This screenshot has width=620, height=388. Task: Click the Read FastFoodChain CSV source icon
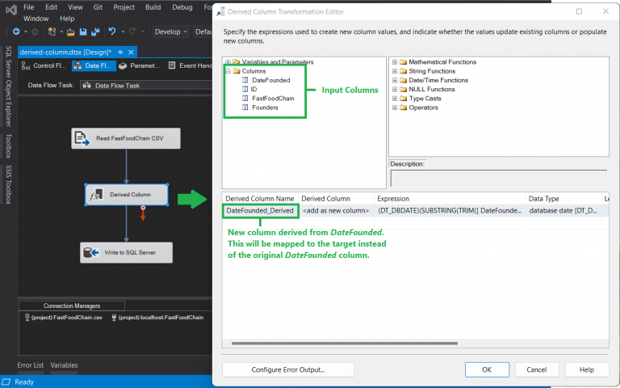click(82, 138)
